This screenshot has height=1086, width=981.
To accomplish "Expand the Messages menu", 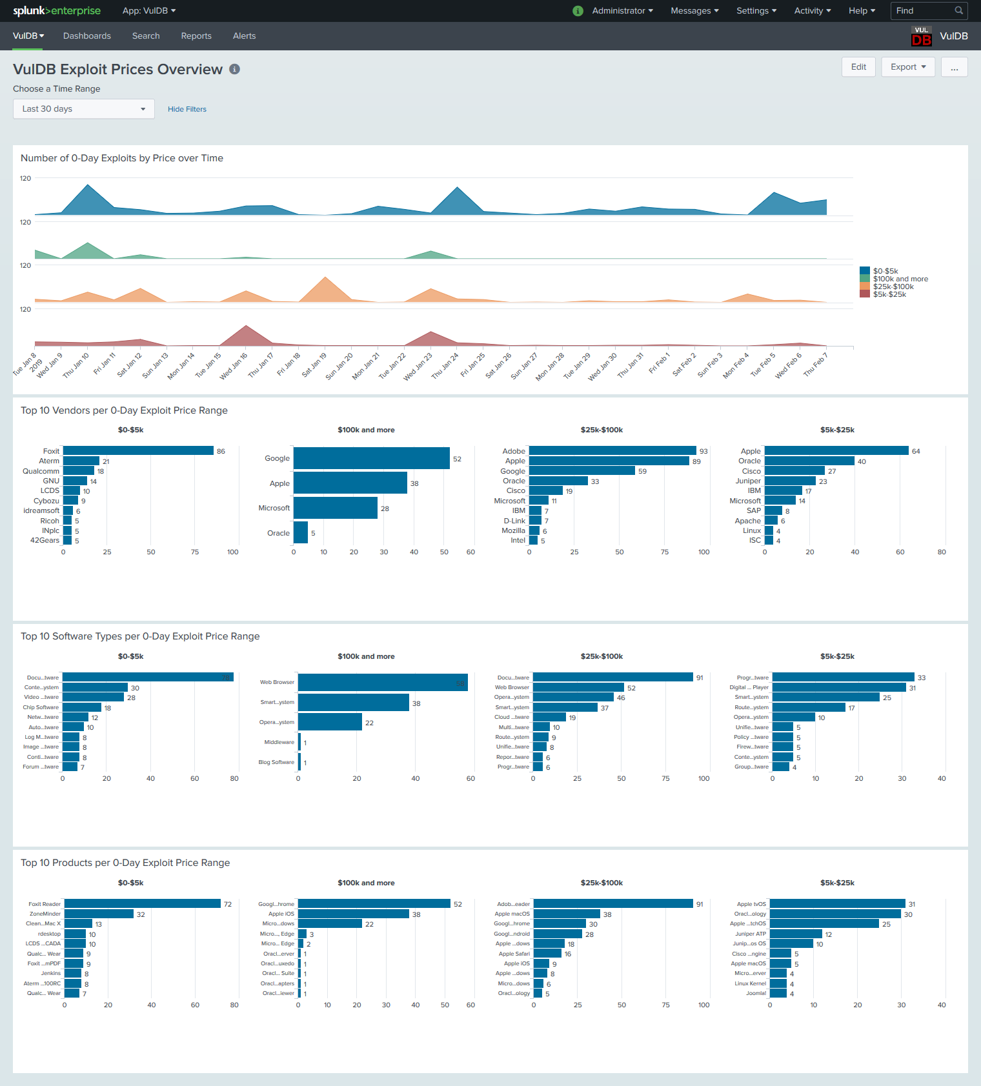I will pyautogui.click(x=694, y=11).
